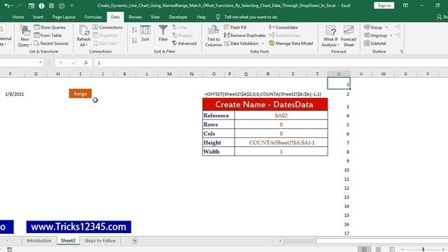The height and width of the screenshot is (252, 448).
Task: Confirm entry check mark button
Action: click(x=73, y=62)
